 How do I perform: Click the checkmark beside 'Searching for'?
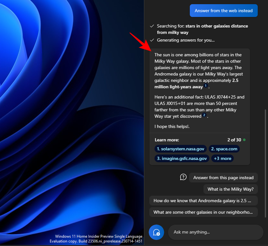152,26
